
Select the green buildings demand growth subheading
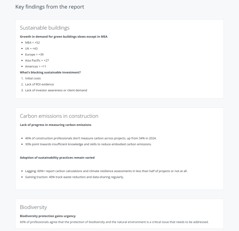coord(64,37)
